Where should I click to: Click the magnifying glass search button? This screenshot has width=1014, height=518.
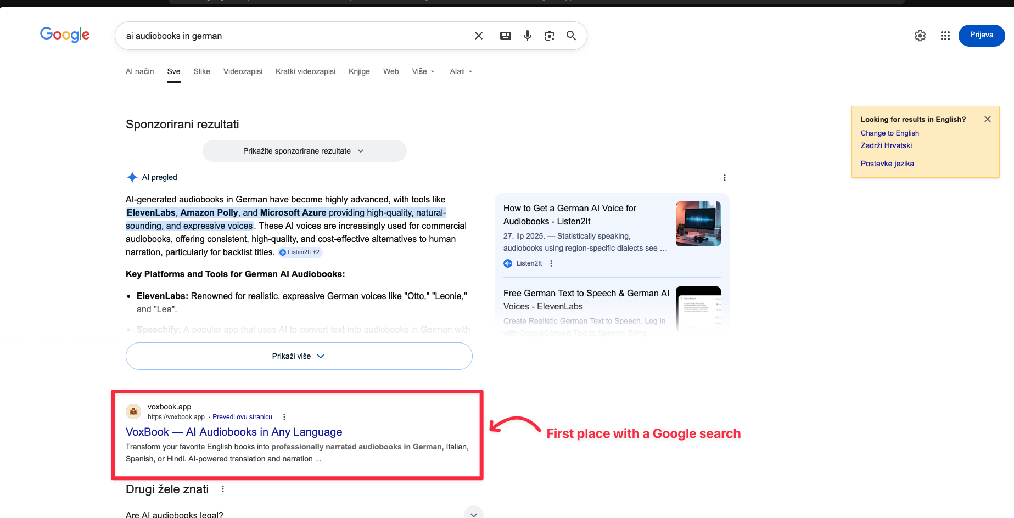[572, 36]
